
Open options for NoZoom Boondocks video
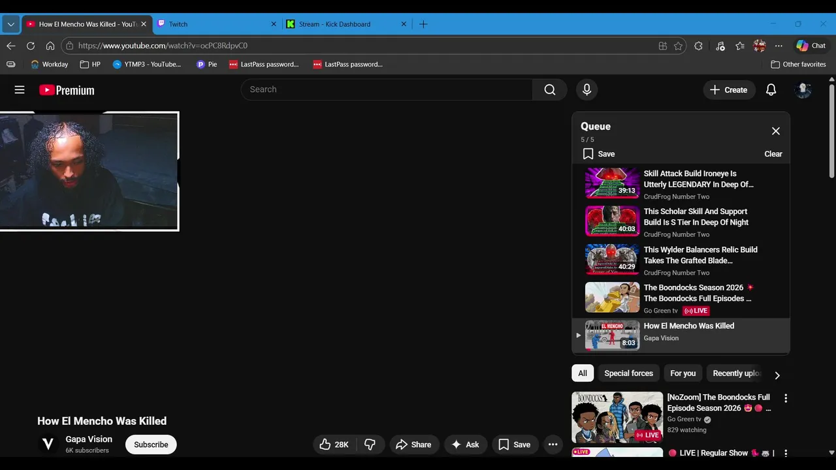pos(786,398)
